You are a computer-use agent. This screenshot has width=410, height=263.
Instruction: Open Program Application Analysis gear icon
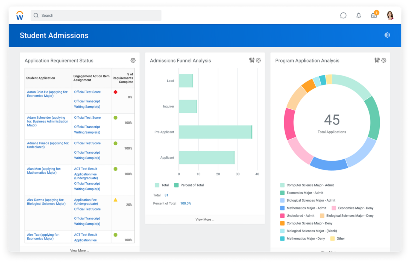tap(384, 60)
